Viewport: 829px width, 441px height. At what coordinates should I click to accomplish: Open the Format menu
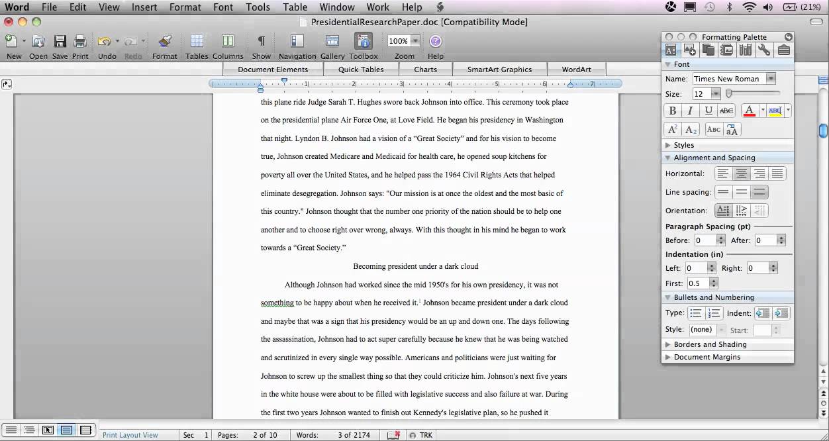coord(185,7)
